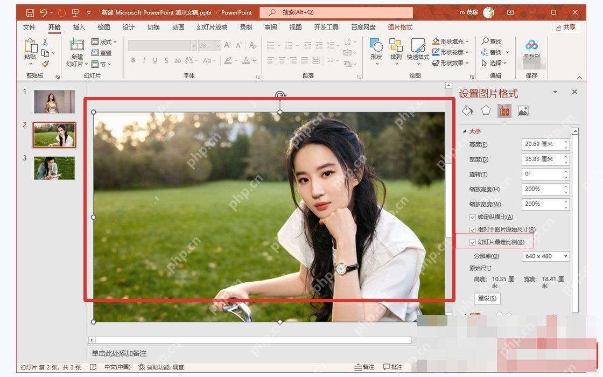Image resolution: width=603 pixels, height=377 pixels.
Task: Select slide 3 thumbnail
Action: click(x=54, y=168)
